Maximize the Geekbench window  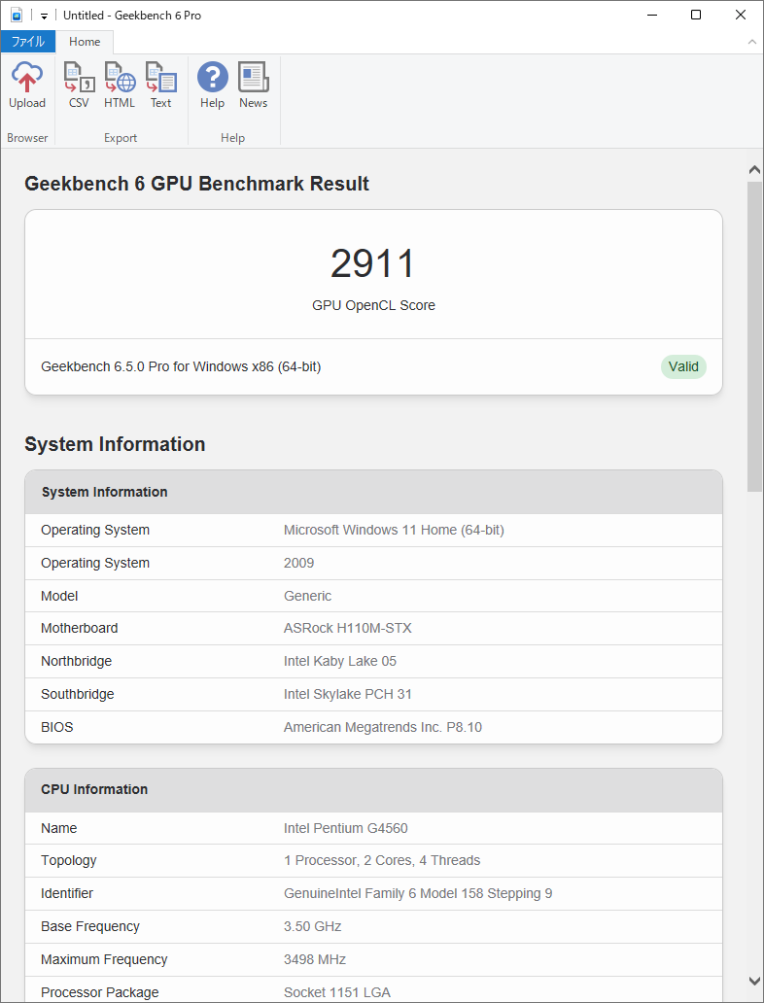click(696, 15)
